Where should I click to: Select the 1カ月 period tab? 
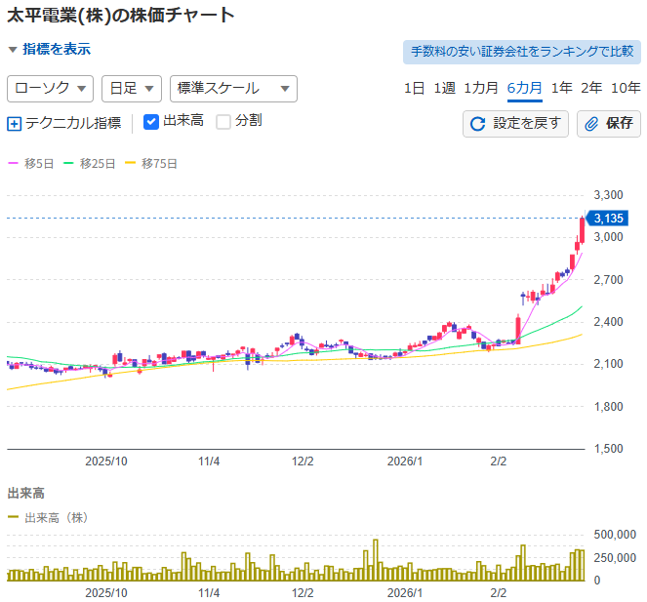[481, 88]
